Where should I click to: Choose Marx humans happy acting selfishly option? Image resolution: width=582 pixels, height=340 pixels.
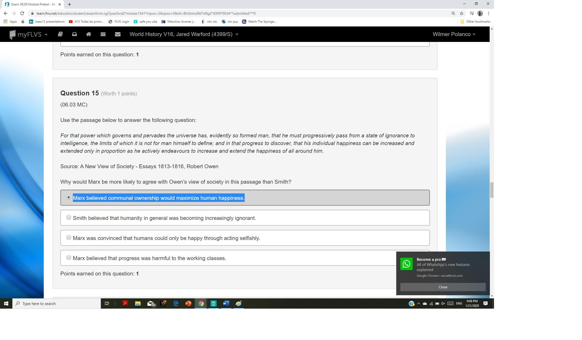coord(69,238)
